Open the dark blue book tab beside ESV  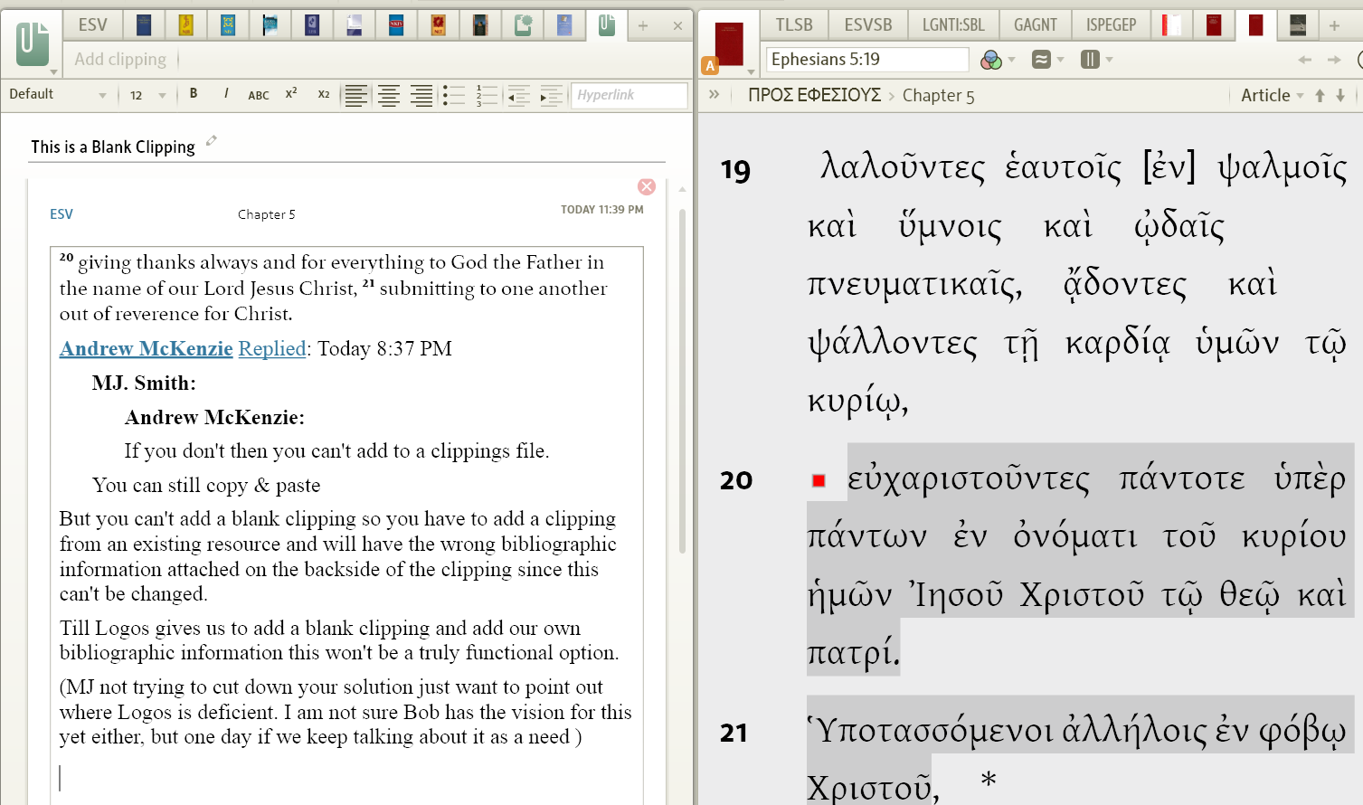pyautogui.click(x=144, y=25)
